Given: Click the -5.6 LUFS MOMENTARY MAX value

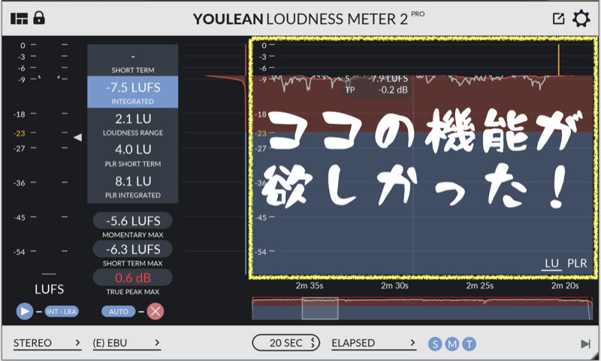Looking at the screenshot, I should (x=133, y=220).
